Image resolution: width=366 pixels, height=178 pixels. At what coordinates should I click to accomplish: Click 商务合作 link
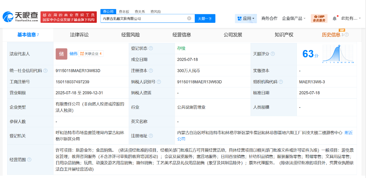(269, 18)
